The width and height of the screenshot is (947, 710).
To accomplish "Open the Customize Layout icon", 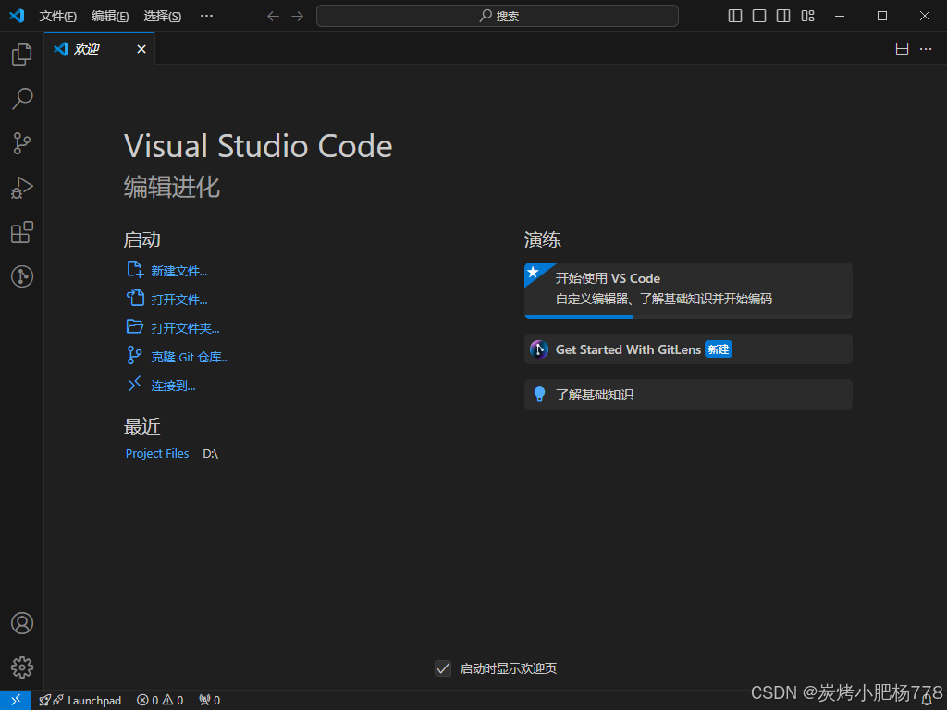I will [x=808, y=16].
